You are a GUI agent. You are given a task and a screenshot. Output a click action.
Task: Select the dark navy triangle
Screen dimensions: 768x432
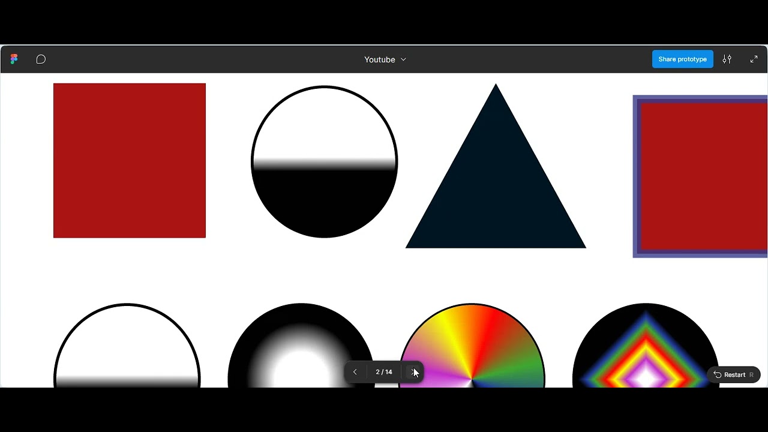coord(496,166)
